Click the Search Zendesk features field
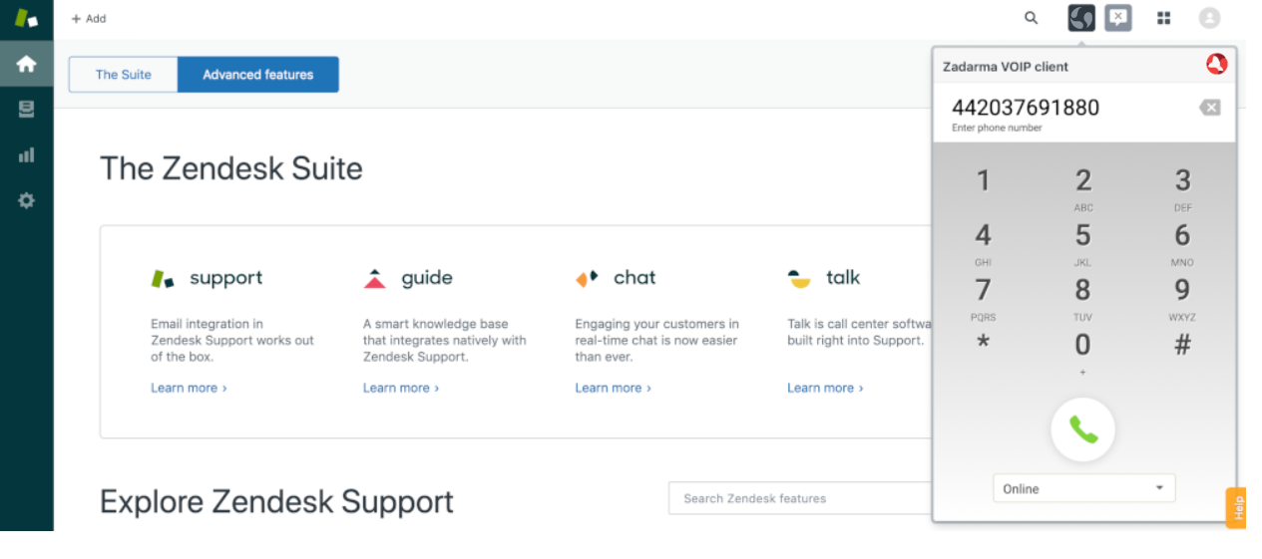1262x559 pixels. (800, 498)
